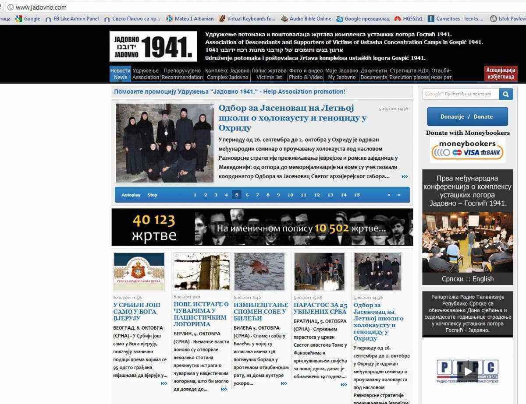Open the Новости News tab

(120, 74)
